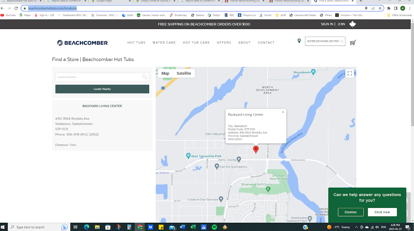Viewport: 414px width, 231px height.
Task: Open the Earth bookmark
Action: pos(128,15)
